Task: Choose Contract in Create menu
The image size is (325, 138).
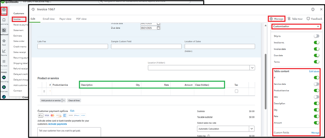Action: pos(18,91)
